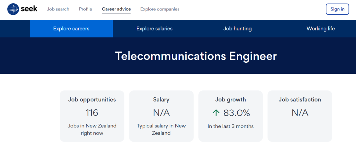The width and height of the screenshot is (356, 155).
Task: Click 'Jobs in New Zealand right now' text
Action: [x=92, y=129]
